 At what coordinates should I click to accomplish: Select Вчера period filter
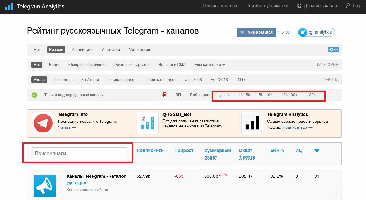pyautogui.click(x=39, y=80)
